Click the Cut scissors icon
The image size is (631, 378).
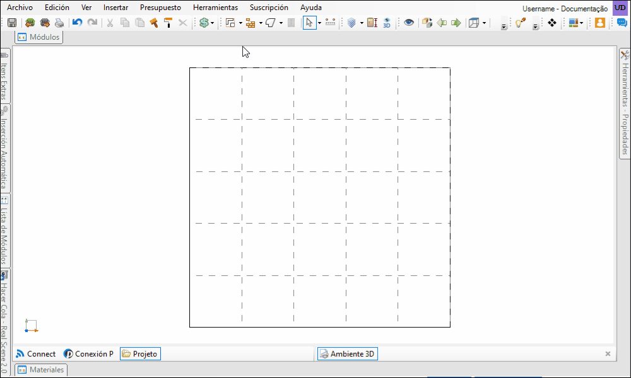110,23
